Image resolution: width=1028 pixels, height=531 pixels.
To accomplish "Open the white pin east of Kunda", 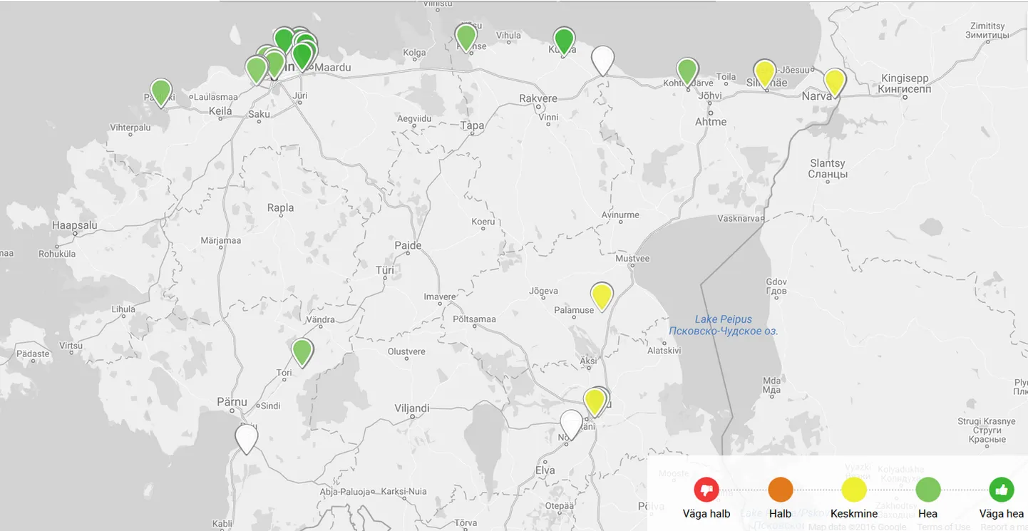I will pyautogui.click(x=603, y=60).
